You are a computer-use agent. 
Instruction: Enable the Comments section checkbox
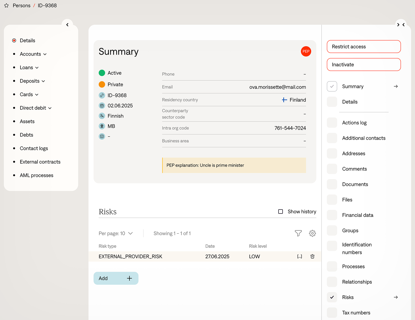click(332, 169)
